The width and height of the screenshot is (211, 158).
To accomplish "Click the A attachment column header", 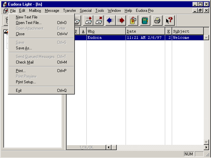I will (x=83, y=31).
